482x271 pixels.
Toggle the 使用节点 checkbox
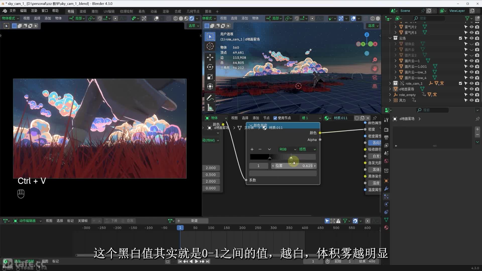click(275, 118)
